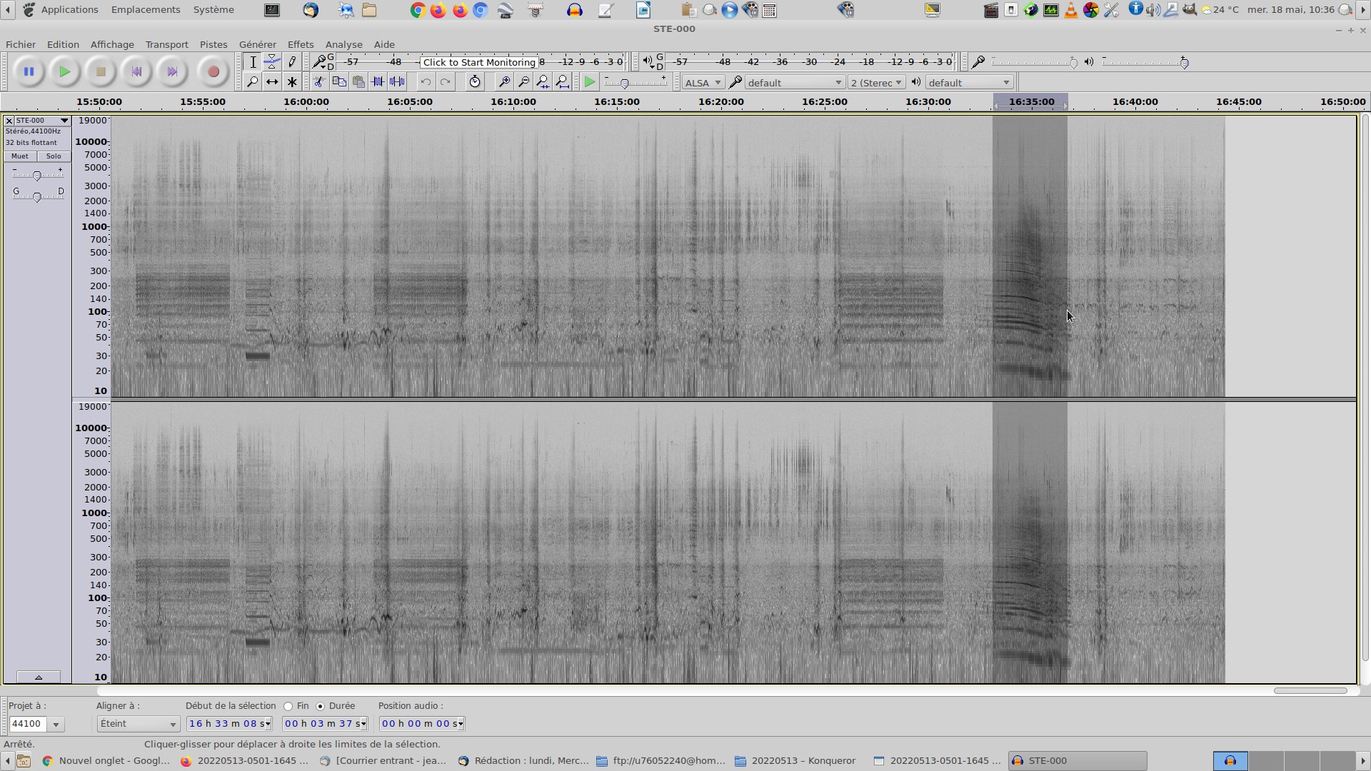1371x771 pixels.
Task: Select the Multi-tool asterisk icon
Action: coord(292,82)
